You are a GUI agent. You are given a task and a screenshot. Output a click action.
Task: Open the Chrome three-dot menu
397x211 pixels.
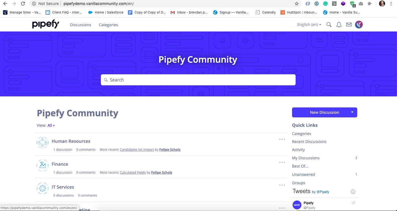coord(391,4)
